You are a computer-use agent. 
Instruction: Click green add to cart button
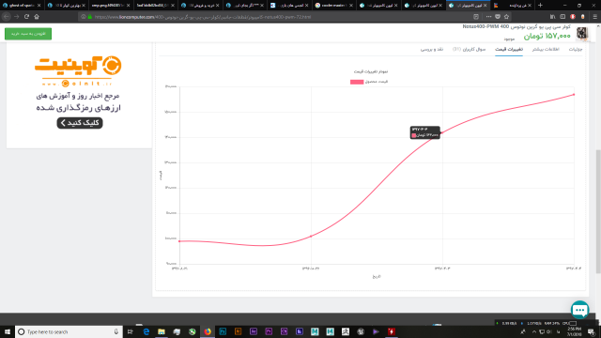click(x=28, y=34)
